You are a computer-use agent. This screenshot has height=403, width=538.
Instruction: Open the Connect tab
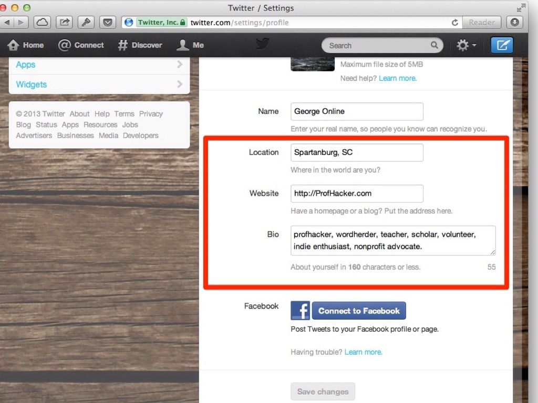[81, 45]
